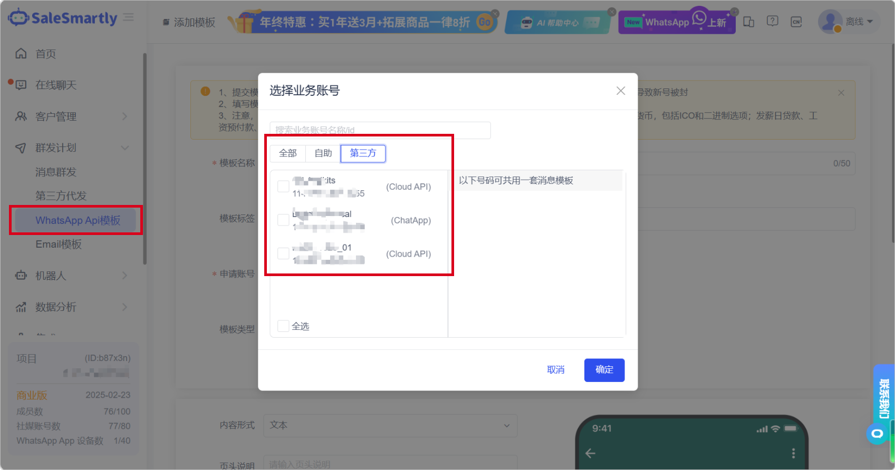Tap the back arrow in phone preview
Viewport: 895px width, 470px height.
pyautogui.click(x=591, y=453)
